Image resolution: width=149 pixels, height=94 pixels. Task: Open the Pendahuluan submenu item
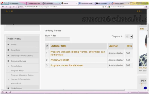click(22, 66)
